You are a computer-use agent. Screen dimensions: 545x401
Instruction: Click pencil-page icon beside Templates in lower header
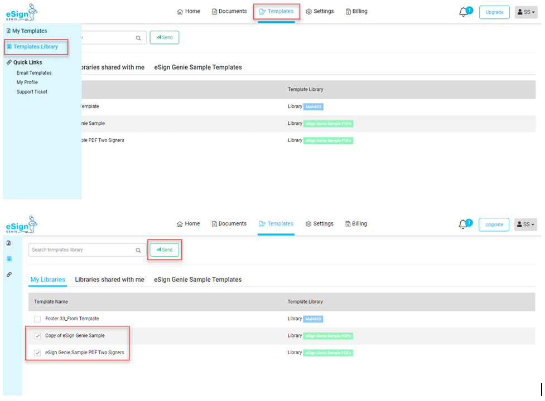coord(262,224)
